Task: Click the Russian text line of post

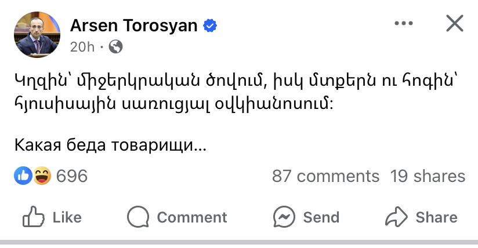Action: click(110, 146)
